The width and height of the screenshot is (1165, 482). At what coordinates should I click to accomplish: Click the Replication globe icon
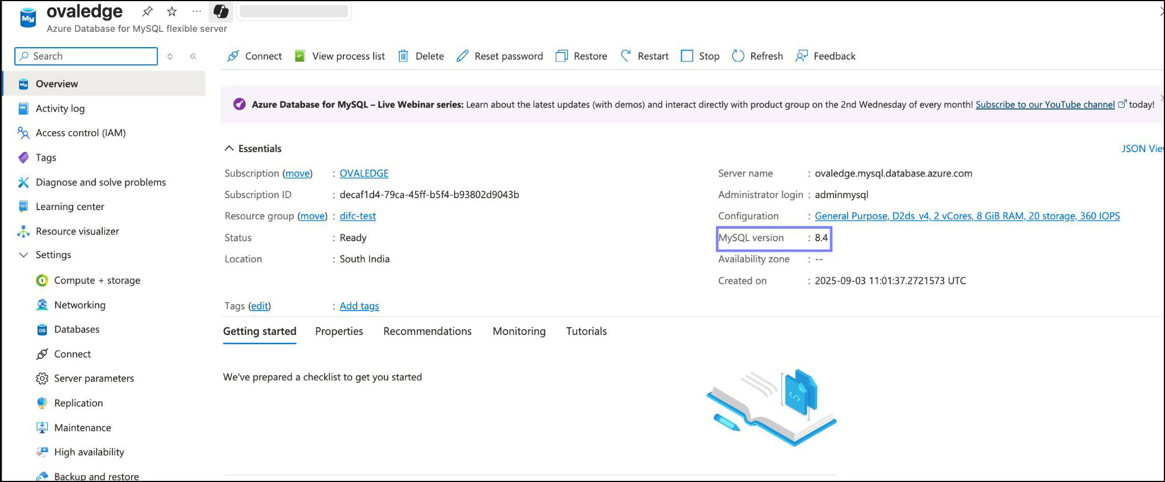pos(42,403)
